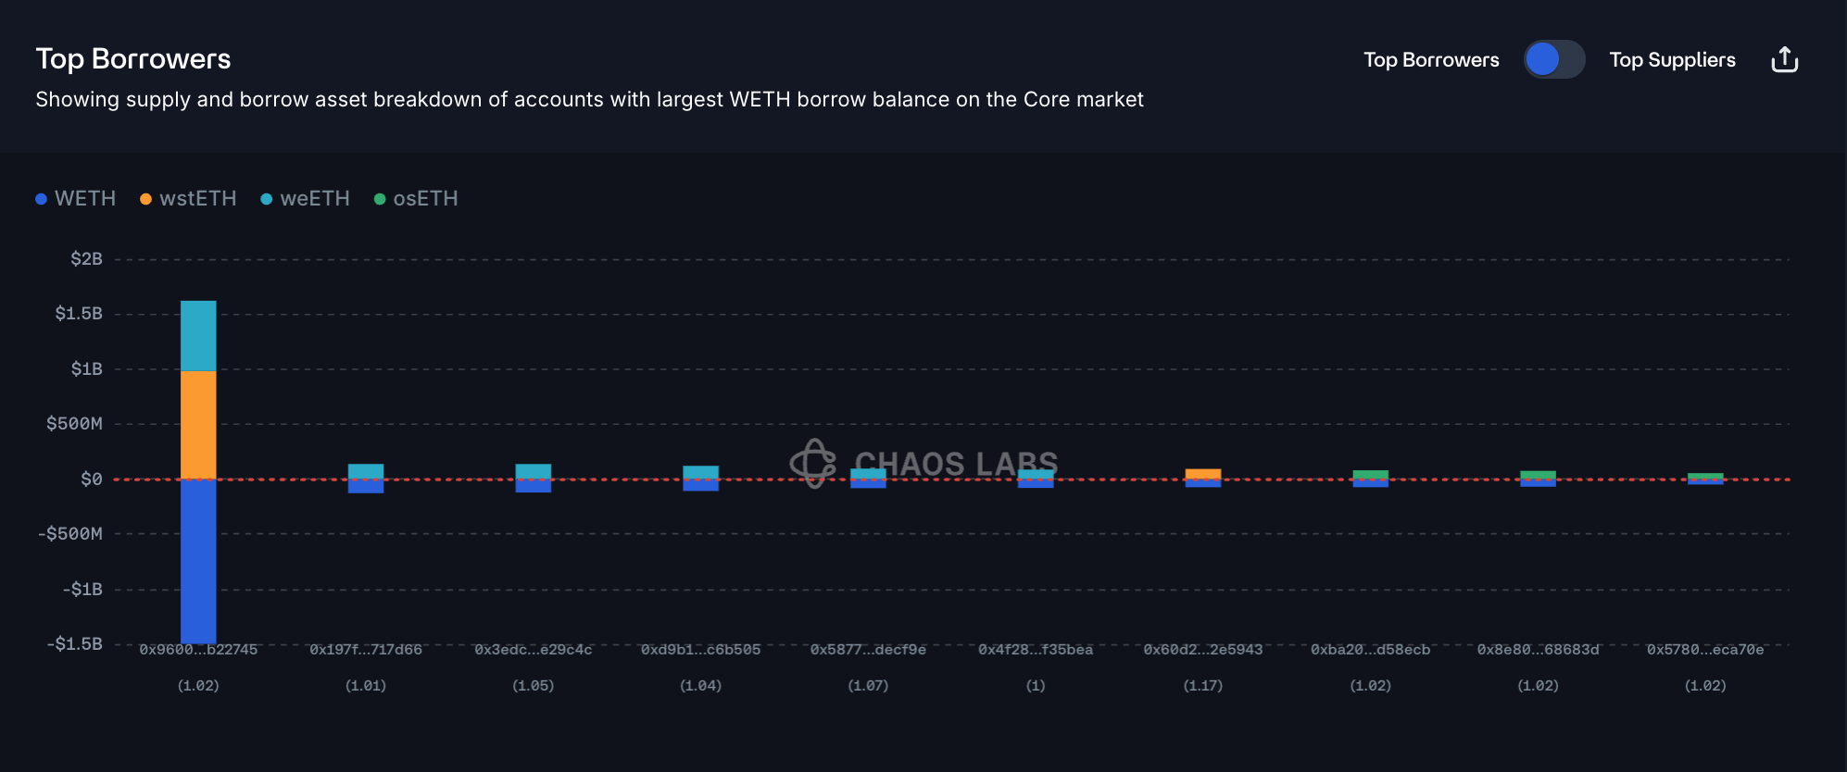Viewport: 1847px width, 772px height.
Task: Click the green osETH bar for 0xba20...d58ecb
Action: (1370, 475)
